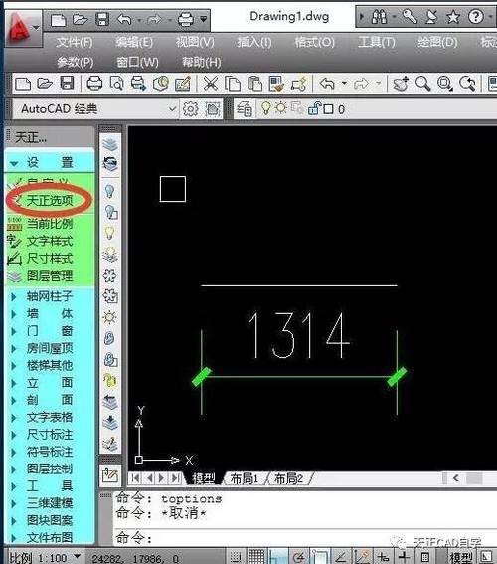Click the yellow bulb layer icon in vertical toolbar
This screenshot has width=497, height=564.
pyautogui.click(x=109, y=233)
